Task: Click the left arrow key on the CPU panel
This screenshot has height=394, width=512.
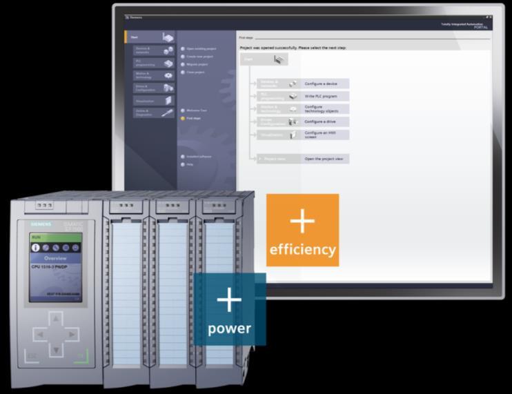Action: point(40,335)
